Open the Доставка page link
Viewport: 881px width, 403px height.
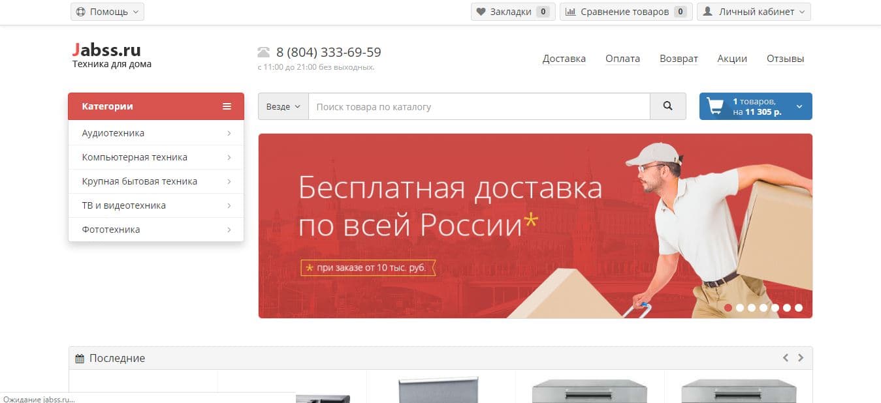point(564,59)
